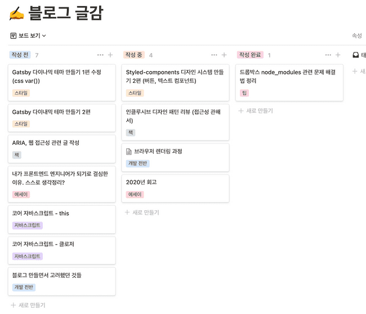Click the count 4 beside 작성 중

pyautogui.click(x=151, y=55)
